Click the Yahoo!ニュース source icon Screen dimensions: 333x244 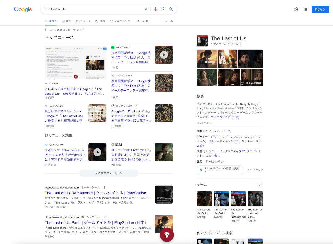(113, 76)
